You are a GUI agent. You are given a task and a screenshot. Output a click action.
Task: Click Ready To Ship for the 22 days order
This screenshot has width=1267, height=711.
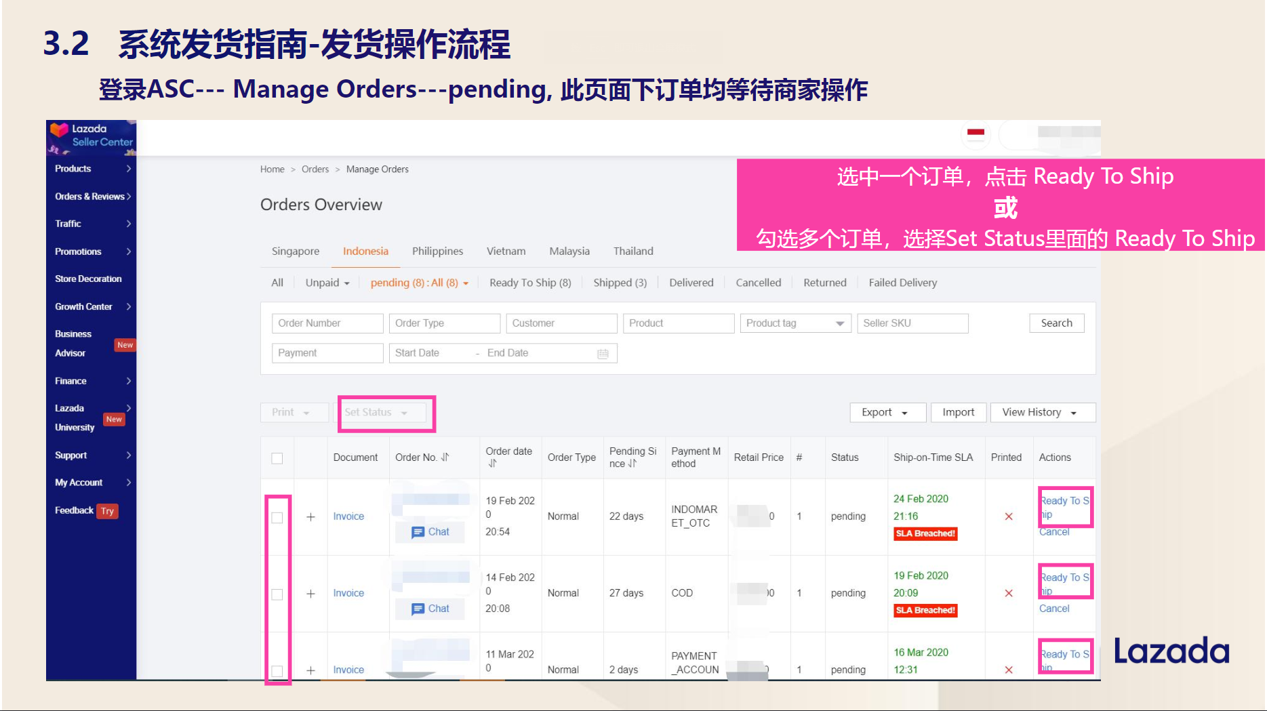coord(1065,508)
